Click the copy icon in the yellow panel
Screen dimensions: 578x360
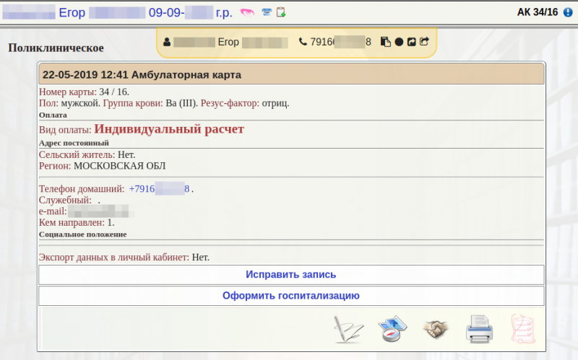(x=386, y=42)
